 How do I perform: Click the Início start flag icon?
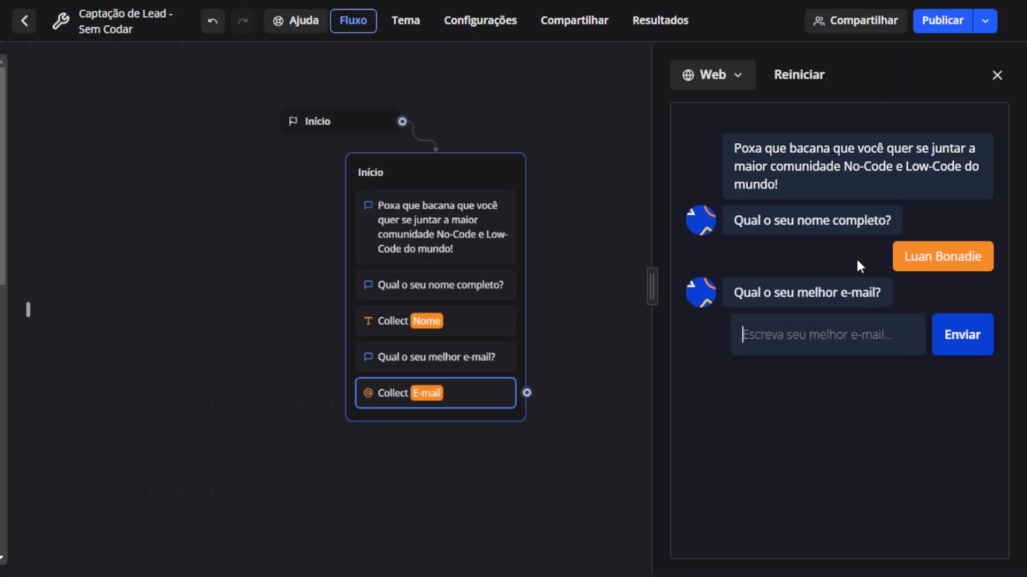pos(293,121)
